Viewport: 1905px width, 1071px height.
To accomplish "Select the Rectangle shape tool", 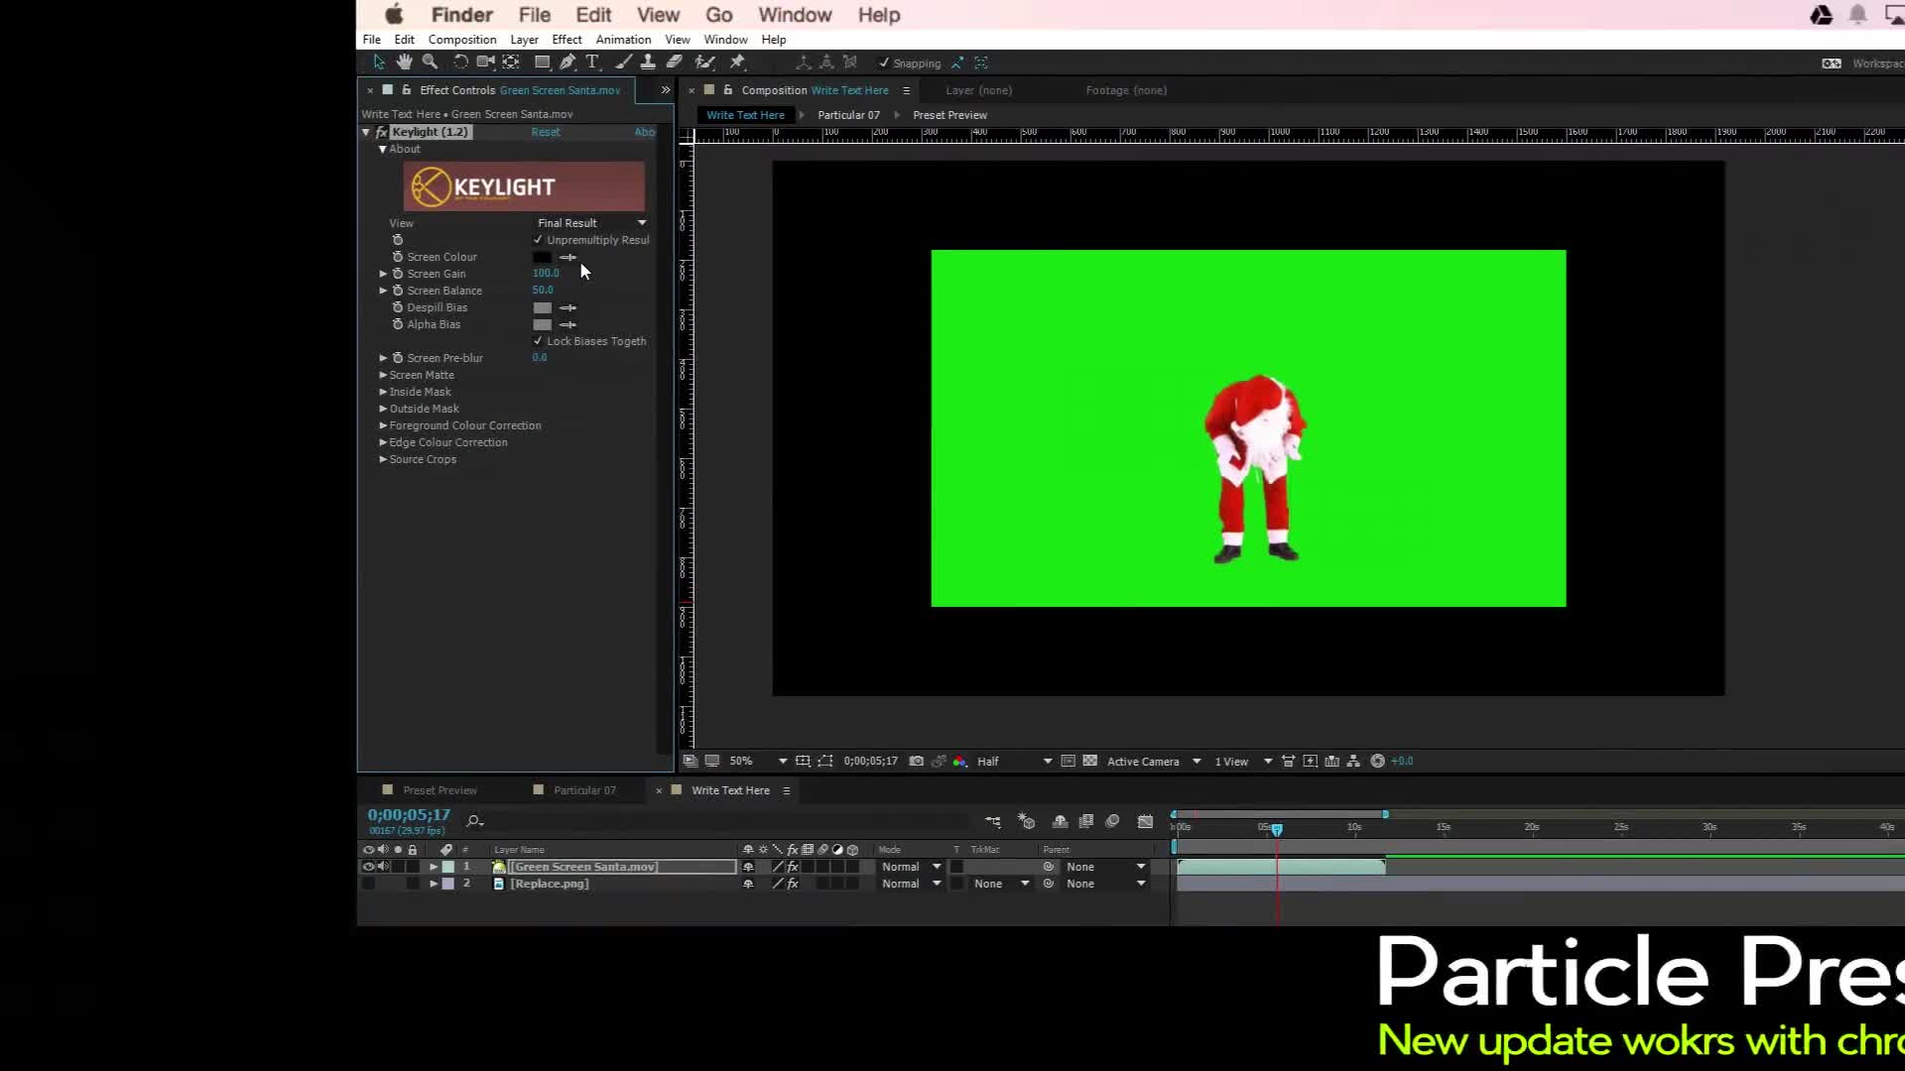I will [x=542, y=62].
